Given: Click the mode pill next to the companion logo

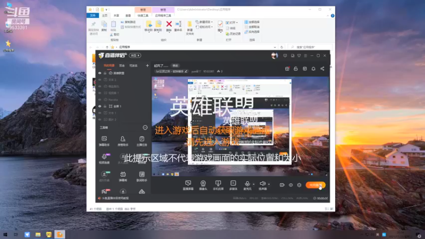Looking at the screenshot, I should pos(135,56).
